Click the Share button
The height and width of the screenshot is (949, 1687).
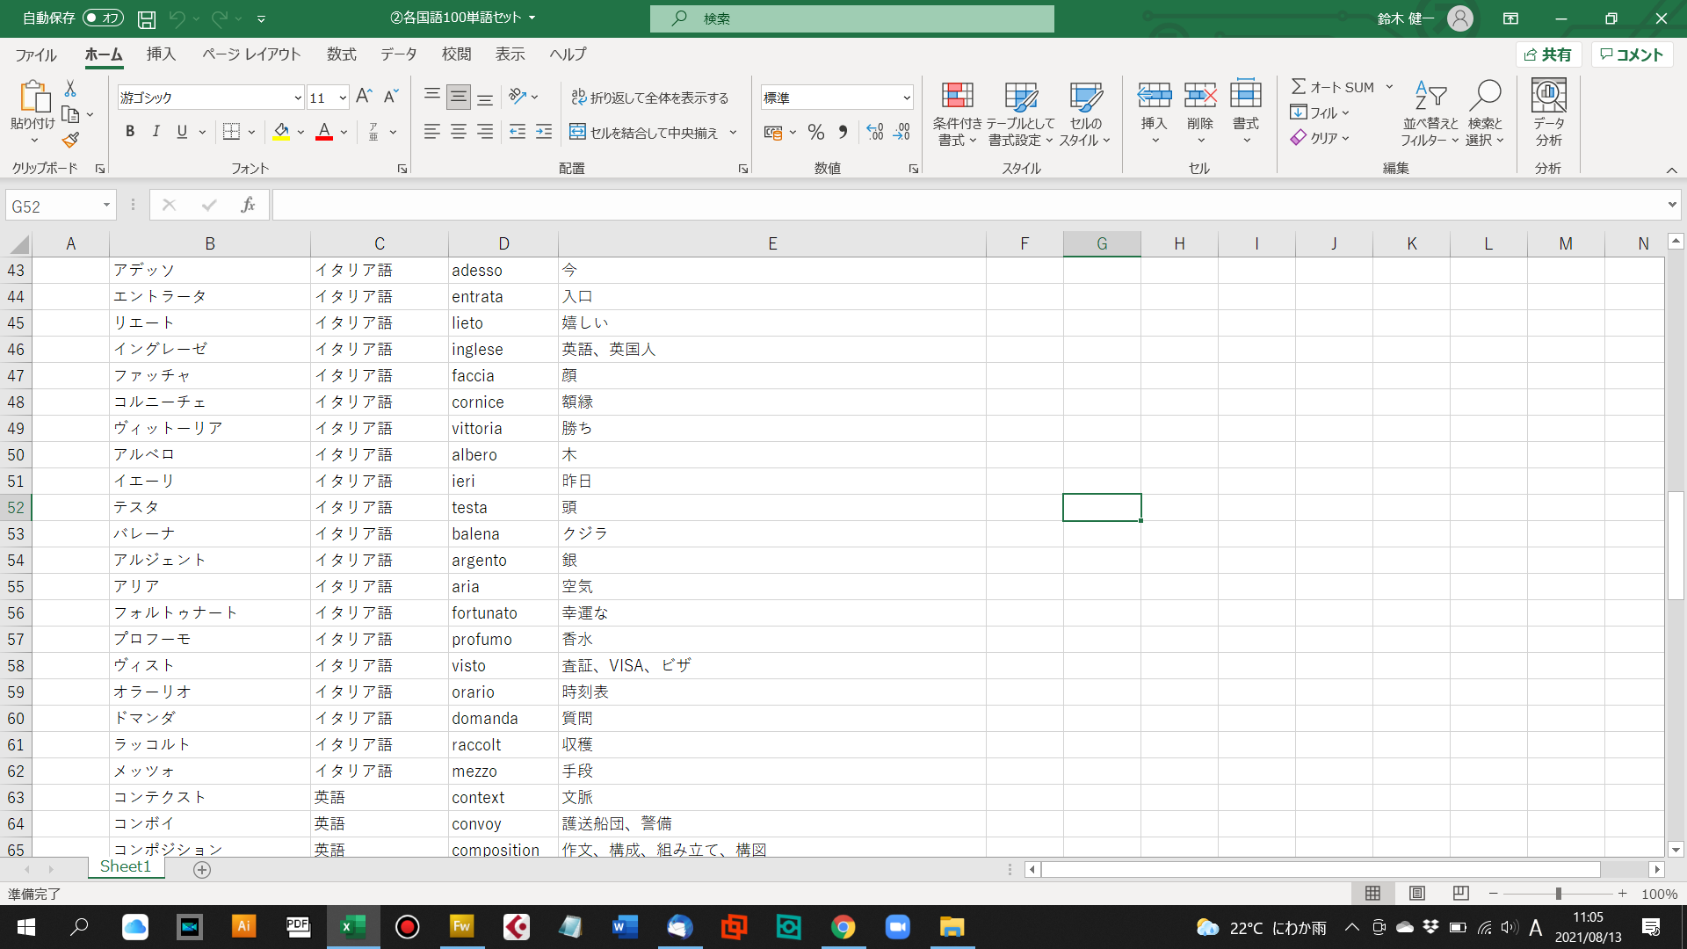click(1548, 54)
